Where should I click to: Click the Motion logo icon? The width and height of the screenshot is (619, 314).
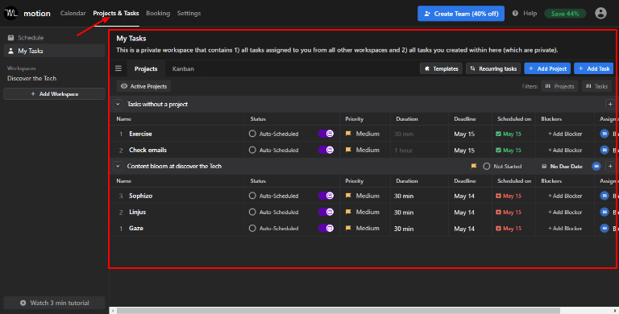[x=11, y=13]
